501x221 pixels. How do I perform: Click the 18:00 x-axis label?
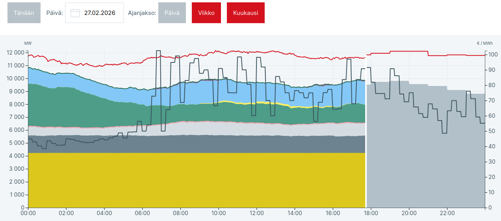(x=371, y=213)
